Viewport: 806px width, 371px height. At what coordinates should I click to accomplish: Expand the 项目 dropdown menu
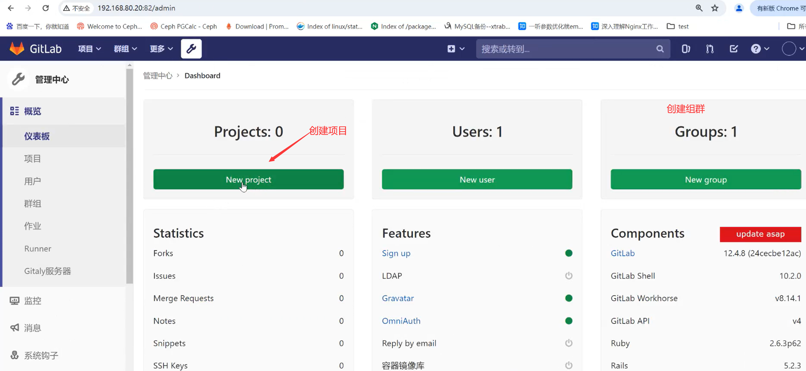89,49
